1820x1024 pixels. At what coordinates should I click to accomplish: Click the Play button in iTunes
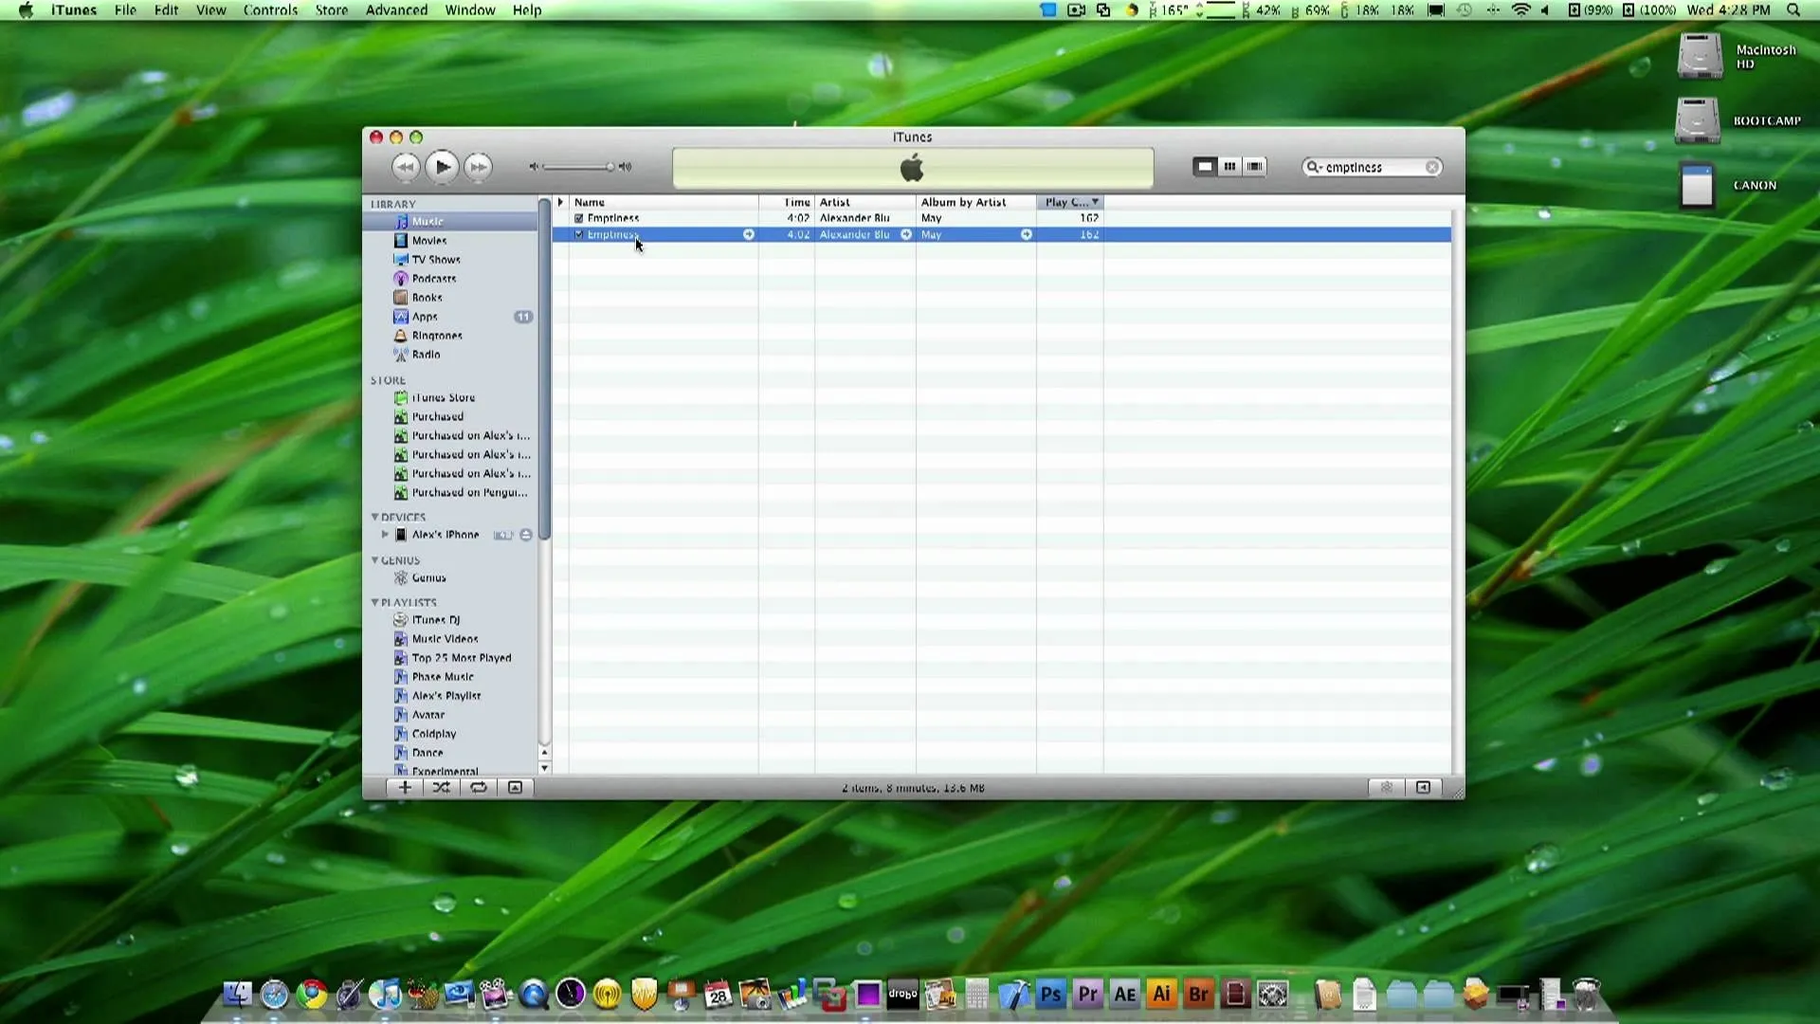click(442, 167)
